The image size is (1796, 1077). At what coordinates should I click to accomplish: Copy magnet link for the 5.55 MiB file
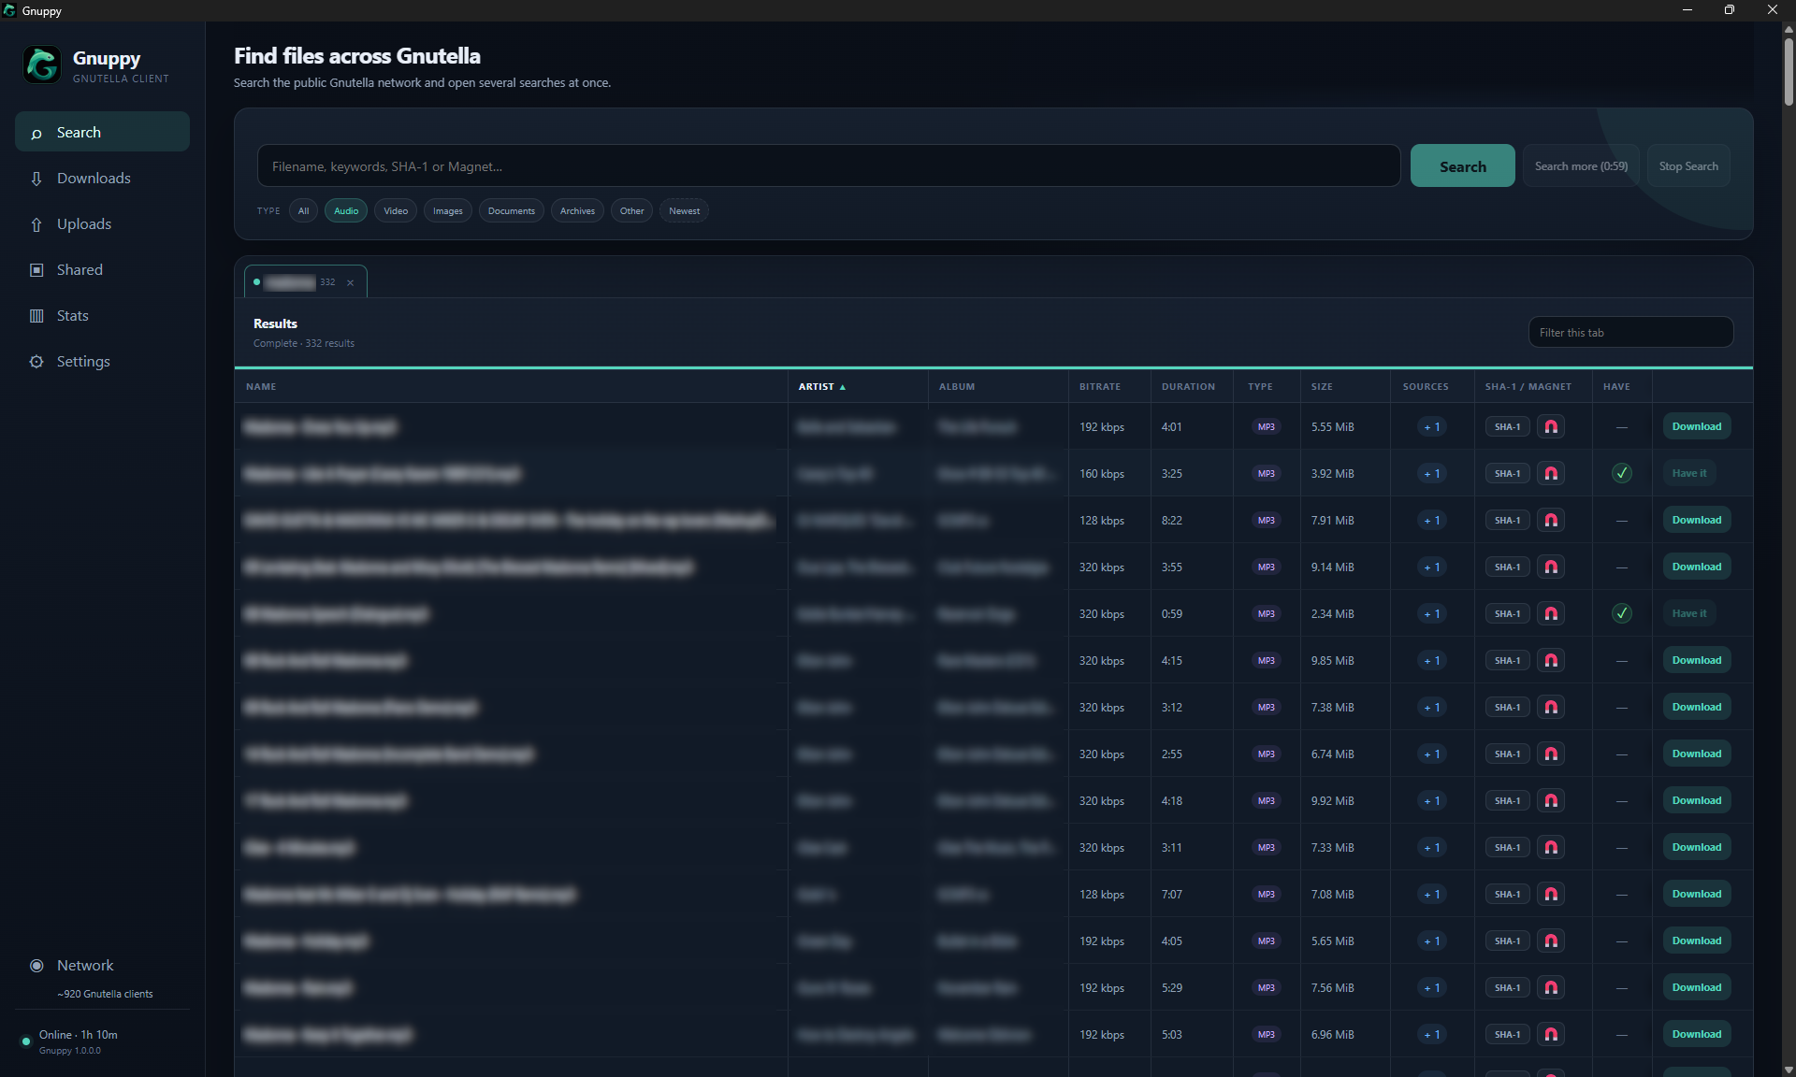coord(1551,426)
